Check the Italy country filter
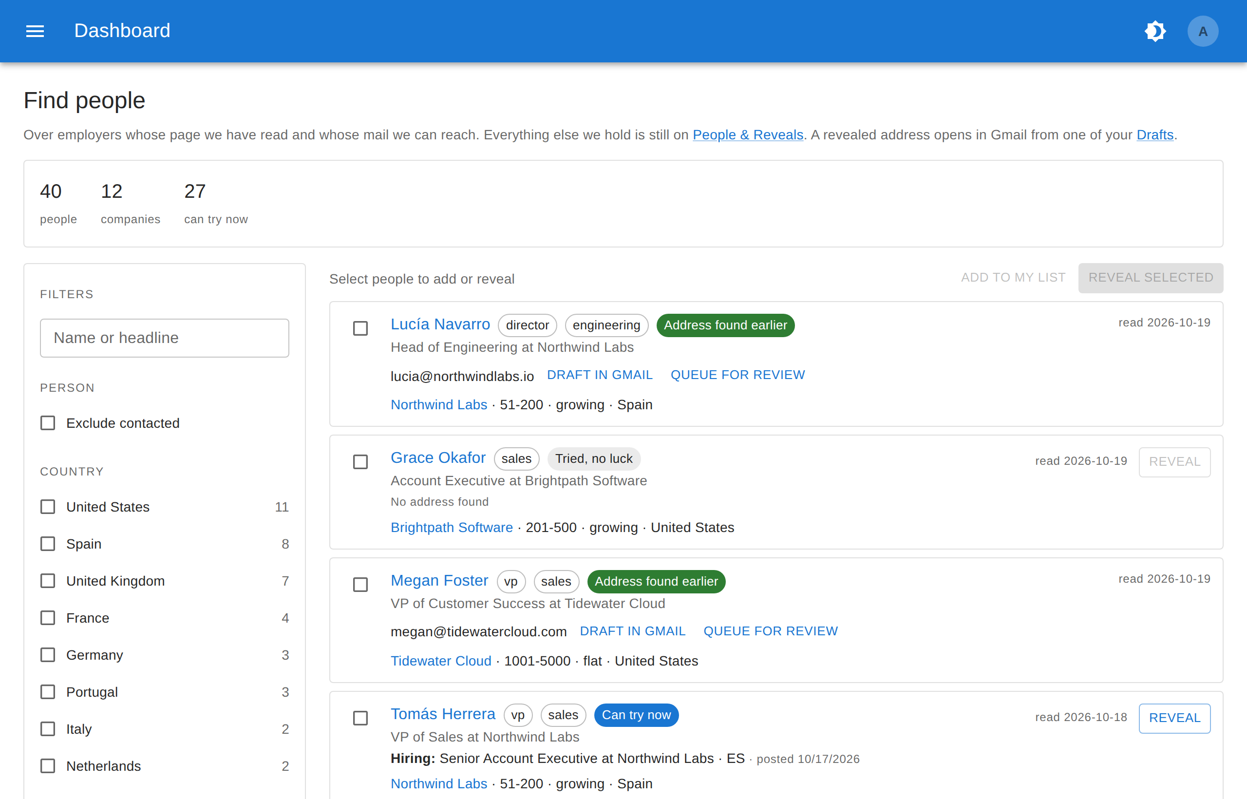The image size is (1247, 799). 48,728
